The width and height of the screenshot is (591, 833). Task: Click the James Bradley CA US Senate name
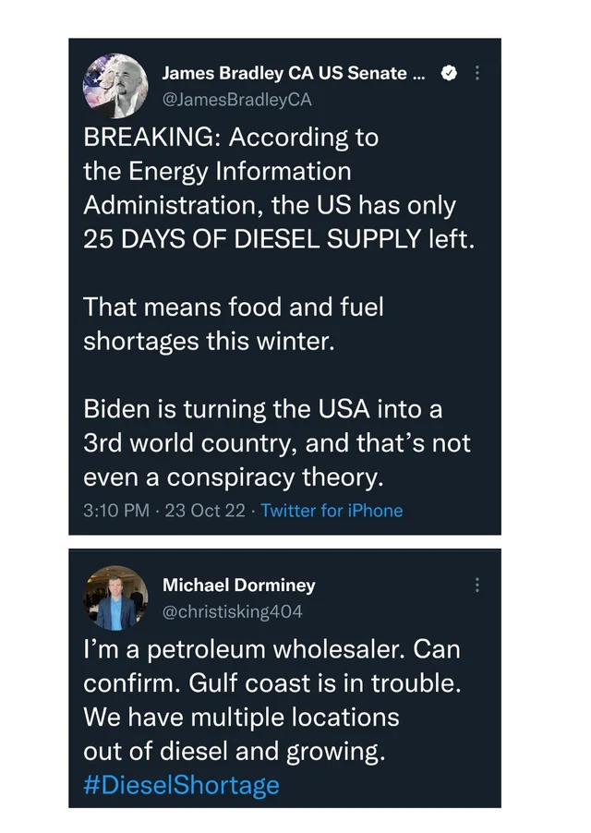click(x=294, y=73)
